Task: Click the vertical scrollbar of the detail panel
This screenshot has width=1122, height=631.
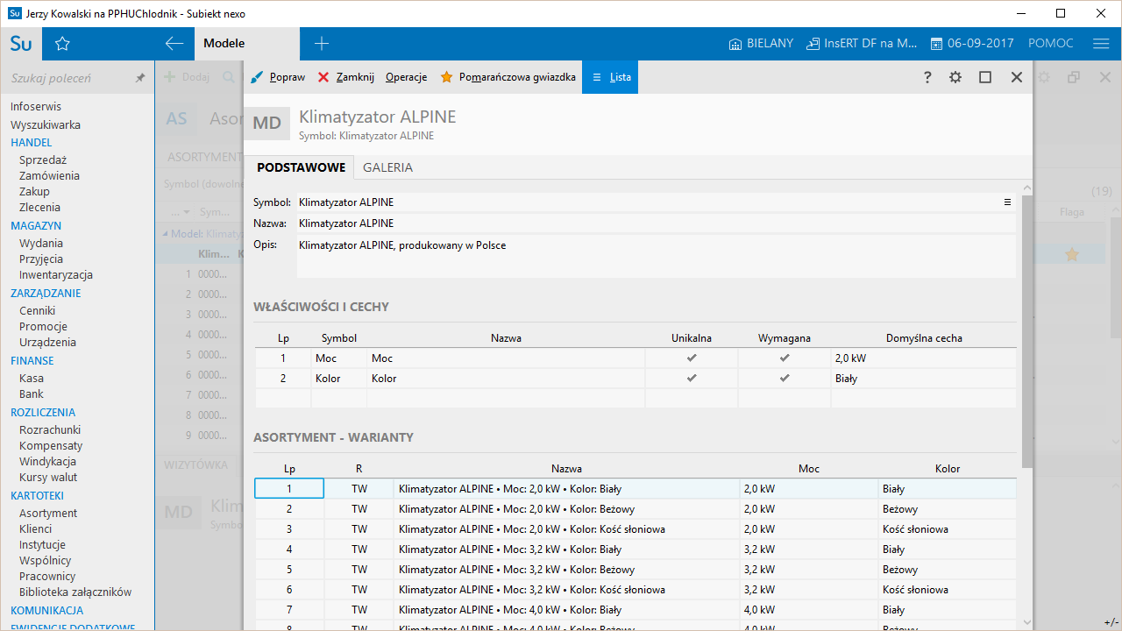Action: [x=1027, y=333]
